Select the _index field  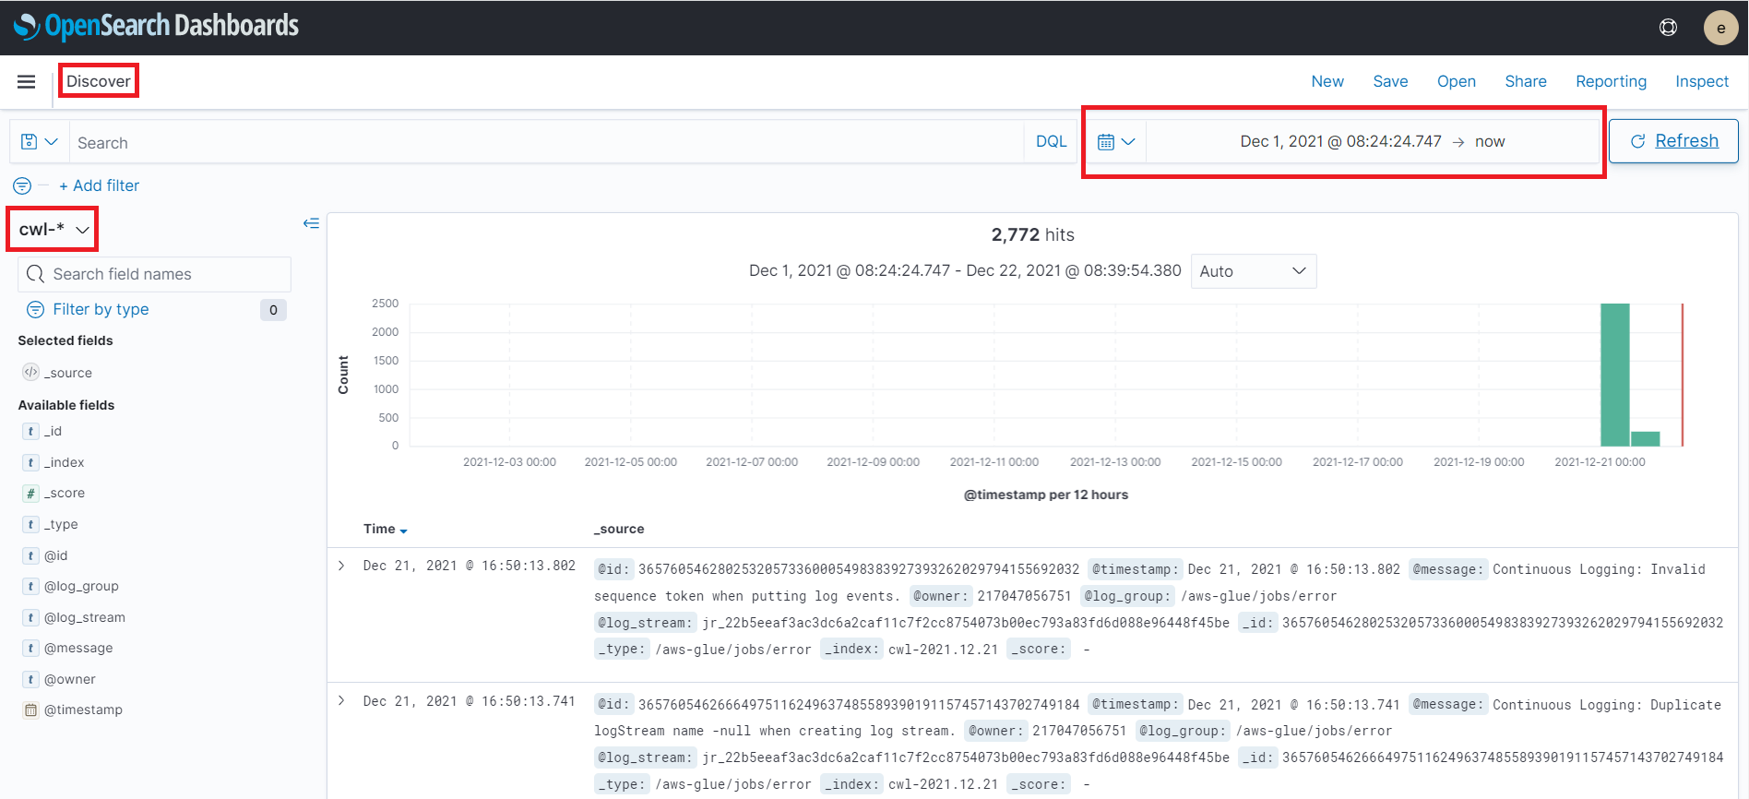(65, 462)
